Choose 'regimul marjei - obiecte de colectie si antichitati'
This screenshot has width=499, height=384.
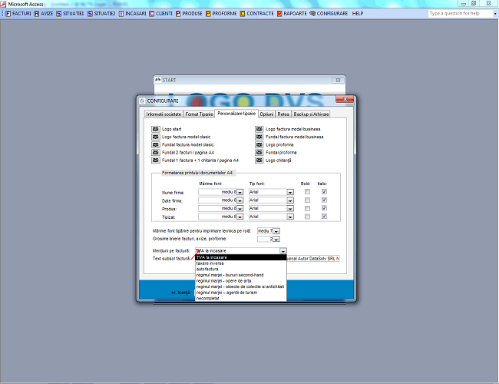click(x=241, y=286)
